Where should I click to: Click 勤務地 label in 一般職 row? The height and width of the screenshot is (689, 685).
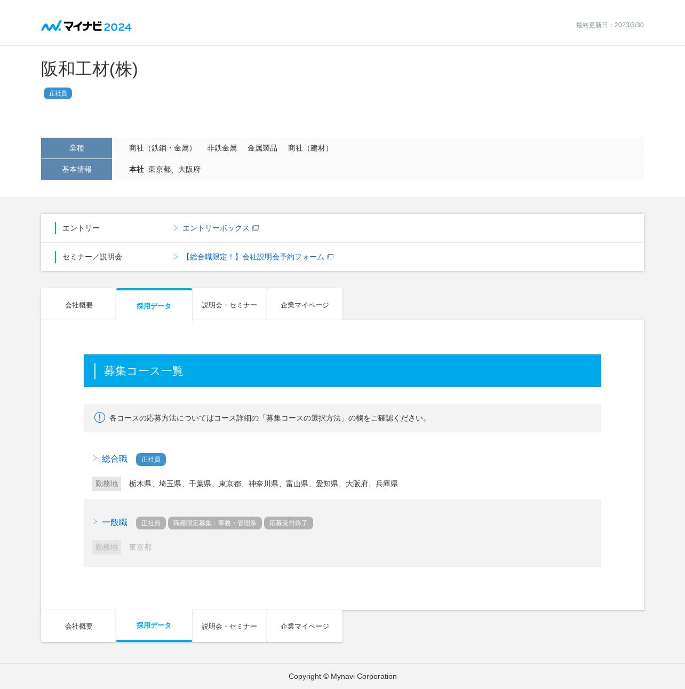(x=107, y=547)
